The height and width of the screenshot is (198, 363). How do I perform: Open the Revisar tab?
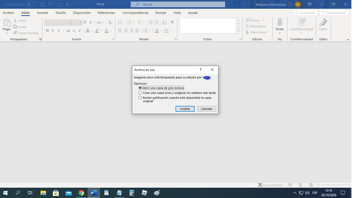(x=161, y=13)
